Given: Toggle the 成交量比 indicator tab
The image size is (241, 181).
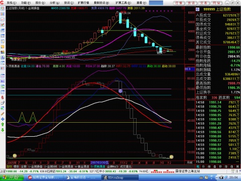Looking at the screenshot, I should click(126, 166).
